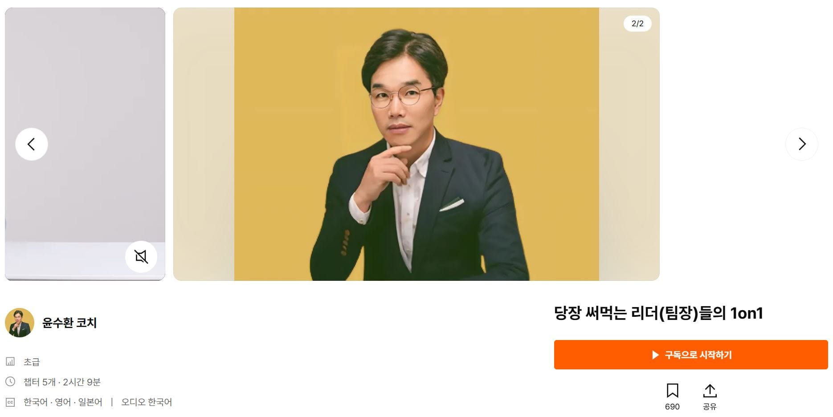Click the 2/2 slide counter badge
This screenshot has width=833, height=417.
(x=637, y=24)
